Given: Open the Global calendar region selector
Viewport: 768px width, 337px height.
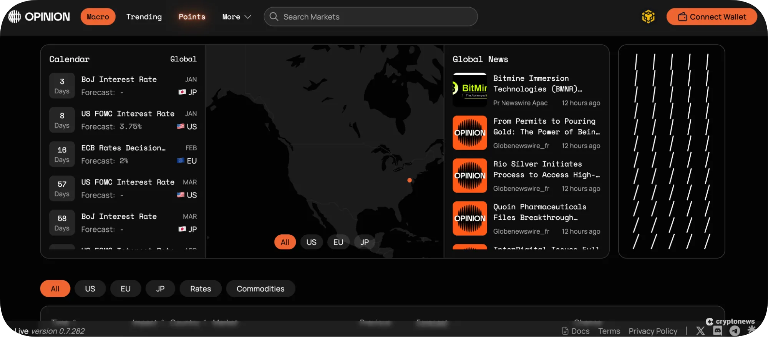Looking at the screenshot, I should (183, 59).
